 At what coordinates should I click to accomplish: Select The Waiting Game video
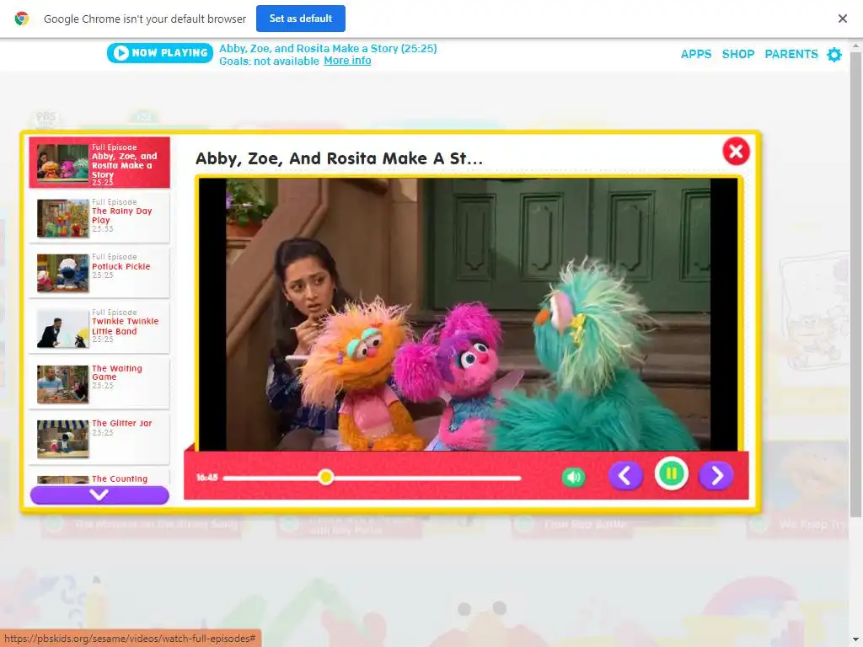99,382
